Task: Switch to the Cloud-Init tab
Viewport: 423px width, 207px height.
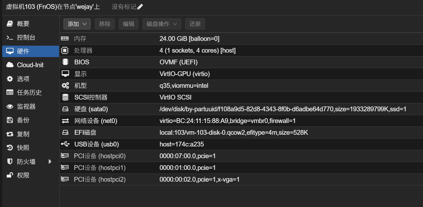Action: pos(30,65)
